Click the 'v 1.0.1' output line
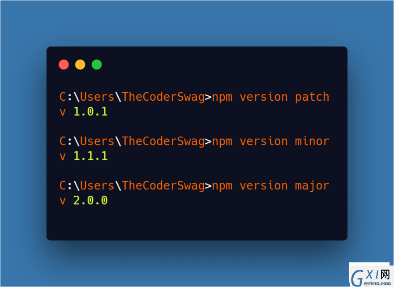 pyautogui.click(x=84, y=111)
